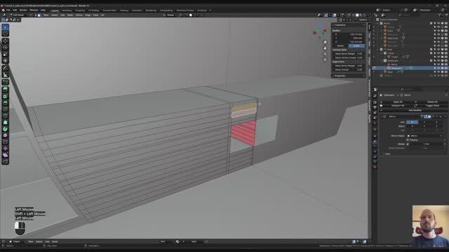The image size is (449, 252).
Task: Click the viewport zoom gizmo icon
Action: point(325,42)
